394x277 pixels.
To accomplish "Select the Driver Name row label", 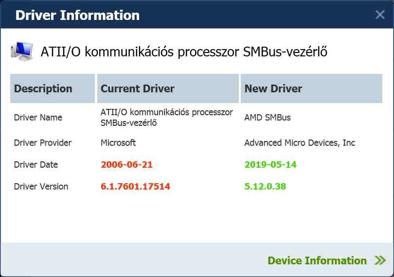I will [x=38, y=117].
